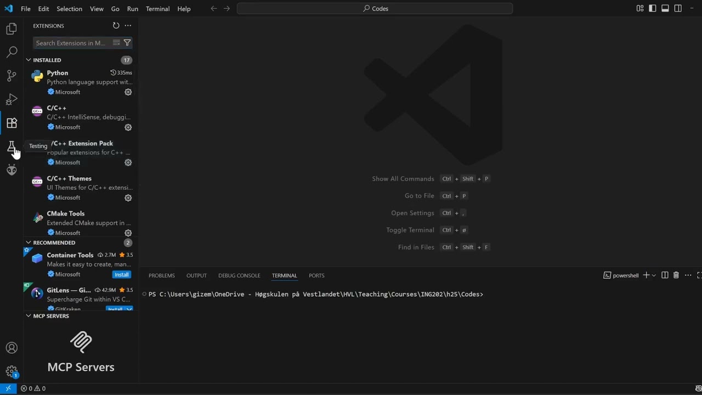
Task: Create new terminal with plus icon
Action: [646, 275]
